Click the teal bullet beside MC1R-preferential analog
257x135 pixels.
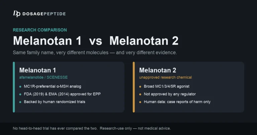pos(20,87)
